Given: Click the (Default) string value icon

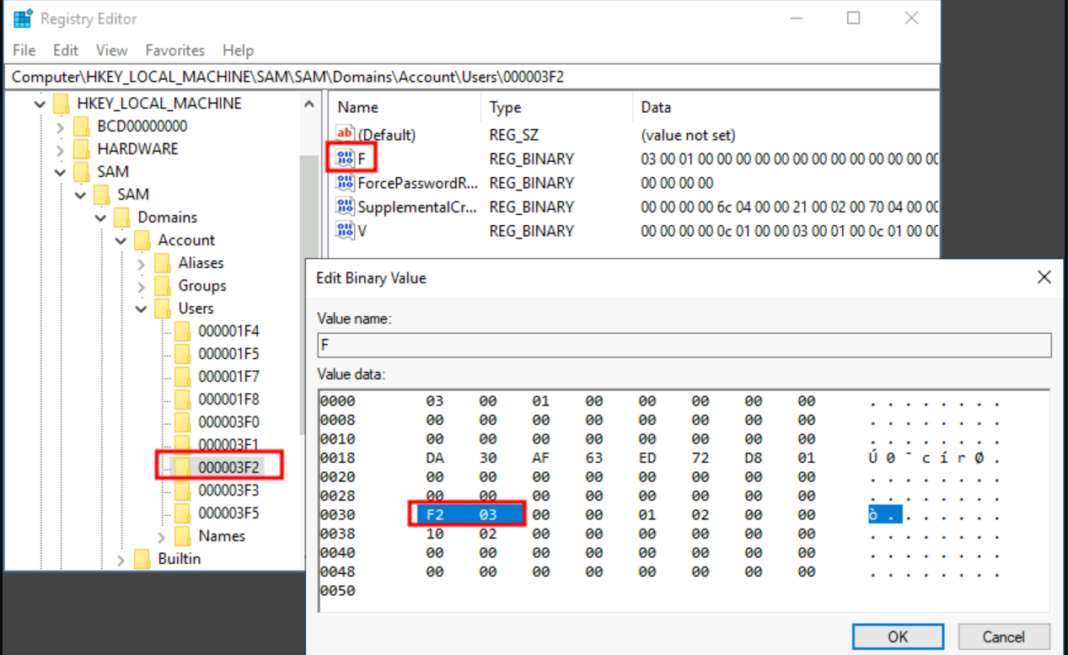Looking at the screenshot, I should click(x=345, y=134).
